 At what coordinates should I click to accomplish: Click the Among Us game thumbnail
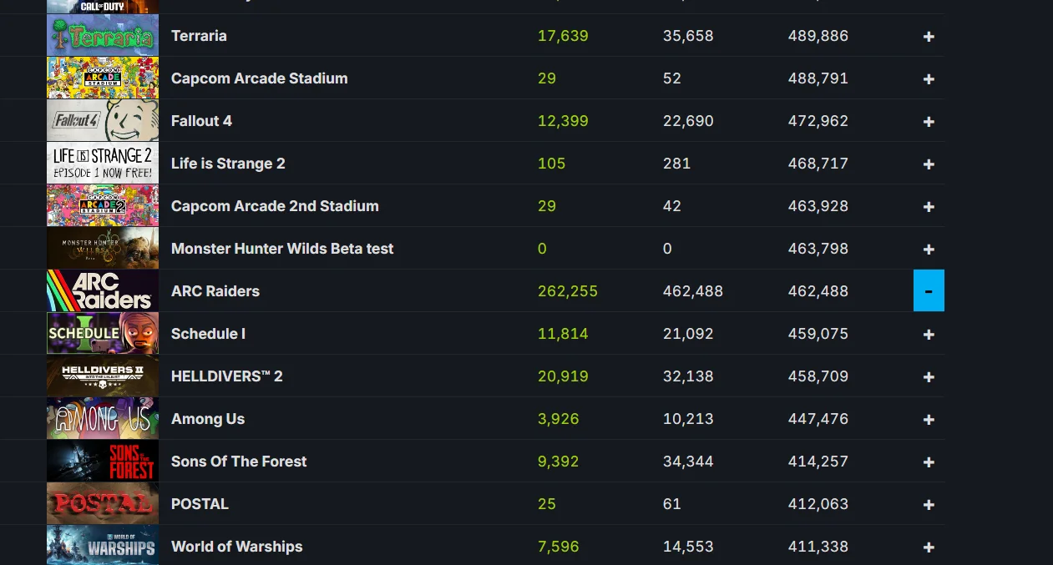pyautogui.click(x=103, y=419)
